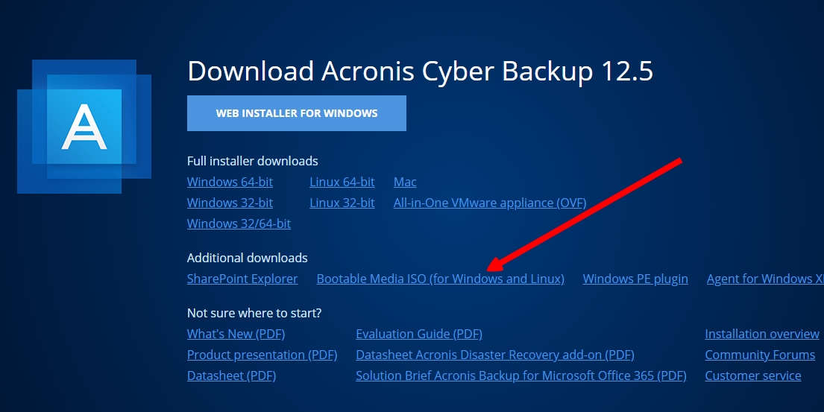824x412 pixels.
Task: Select the Windows 32/64-bit installer link
Action: coord(239,224)
